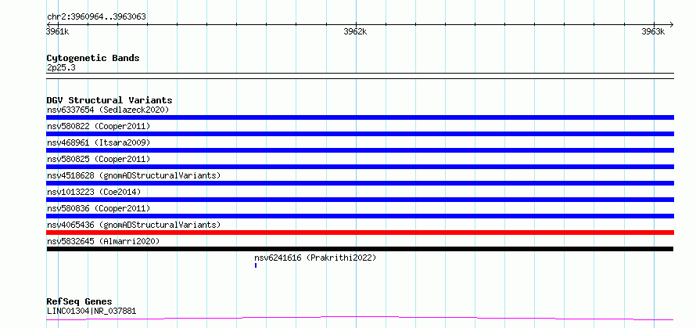Select the blue bar under nsv1013223
Screen dimensions: 696x328
pos(360,200)
